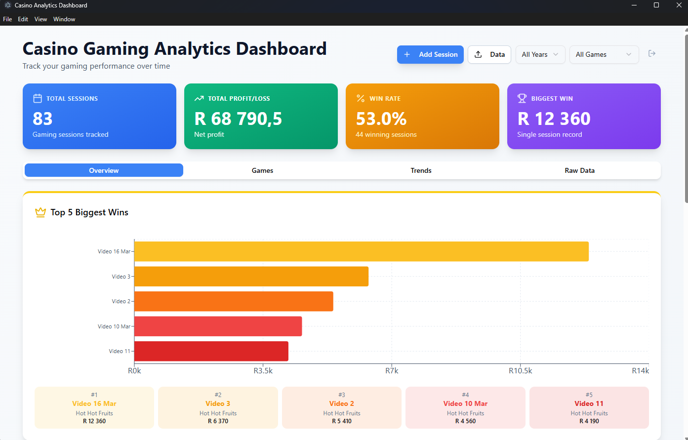This screenshot has width=688, height=440.
Task: Click the R3.5k axis label
Action: (263, 371)
